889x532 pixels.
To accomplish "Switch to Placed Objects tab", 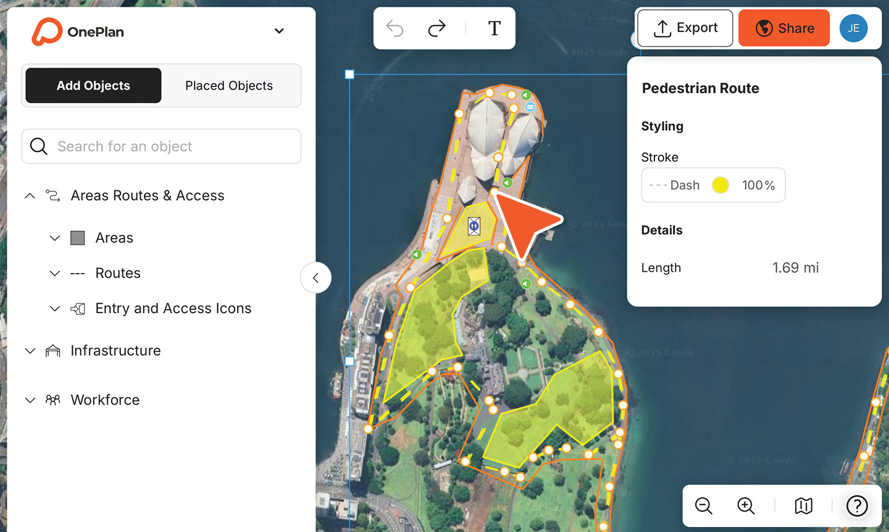I will pyautogui.click(x=229, y=86).
